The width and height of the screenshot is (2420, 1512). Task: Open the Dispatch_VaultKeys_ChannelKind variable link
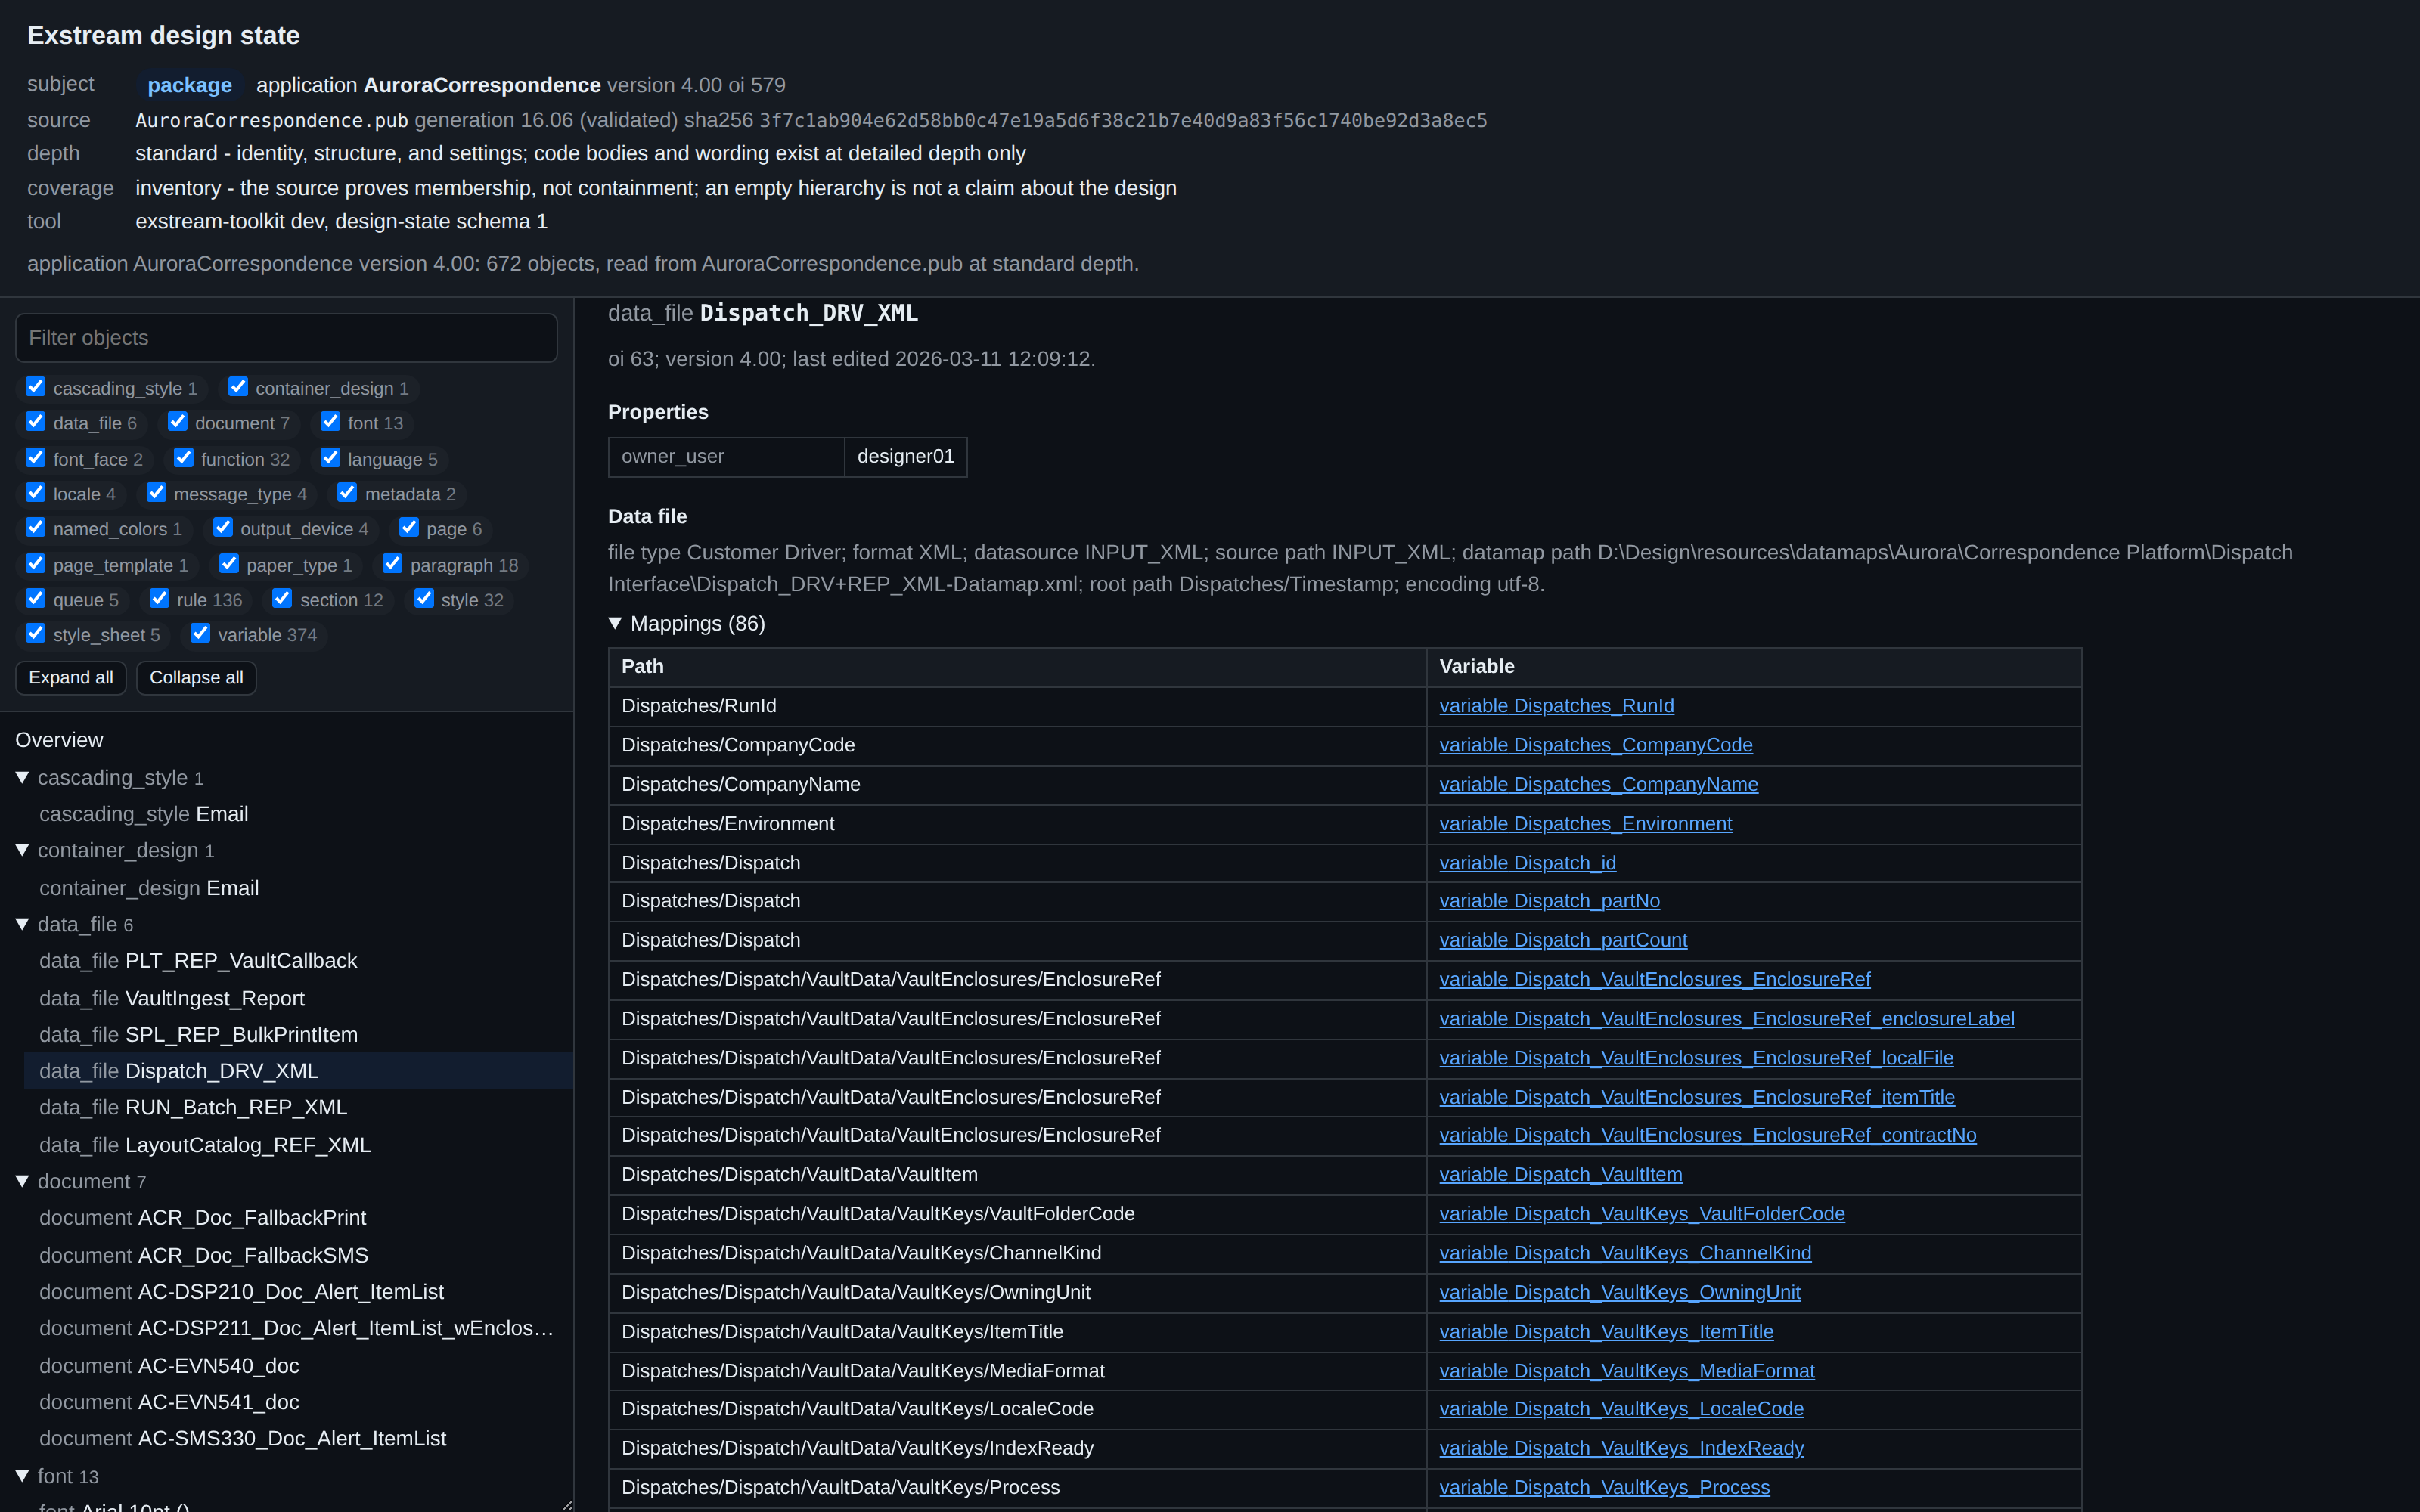point(1625,1253)
